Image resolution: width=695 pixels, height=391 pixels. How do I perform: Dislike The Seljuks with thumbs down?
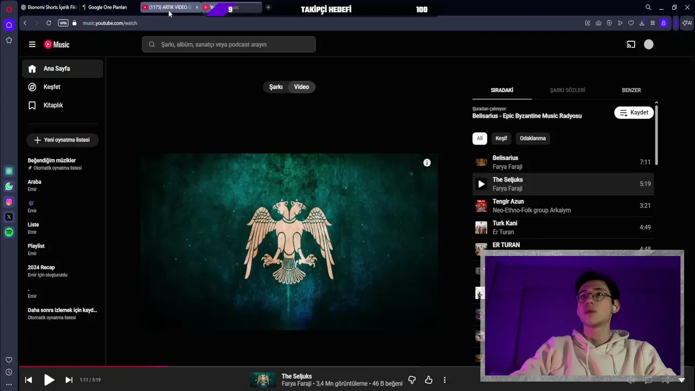tap(412, 380)
